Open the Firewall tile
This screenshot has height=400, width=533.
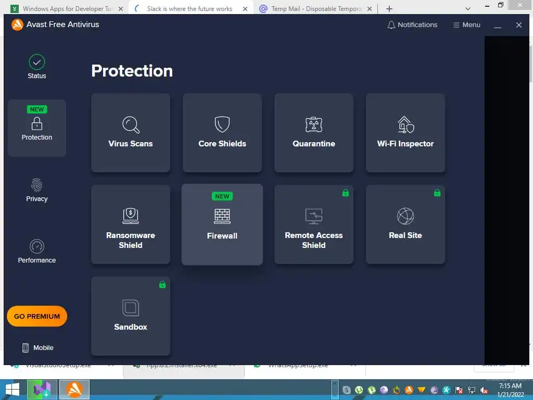coord(222,224)
